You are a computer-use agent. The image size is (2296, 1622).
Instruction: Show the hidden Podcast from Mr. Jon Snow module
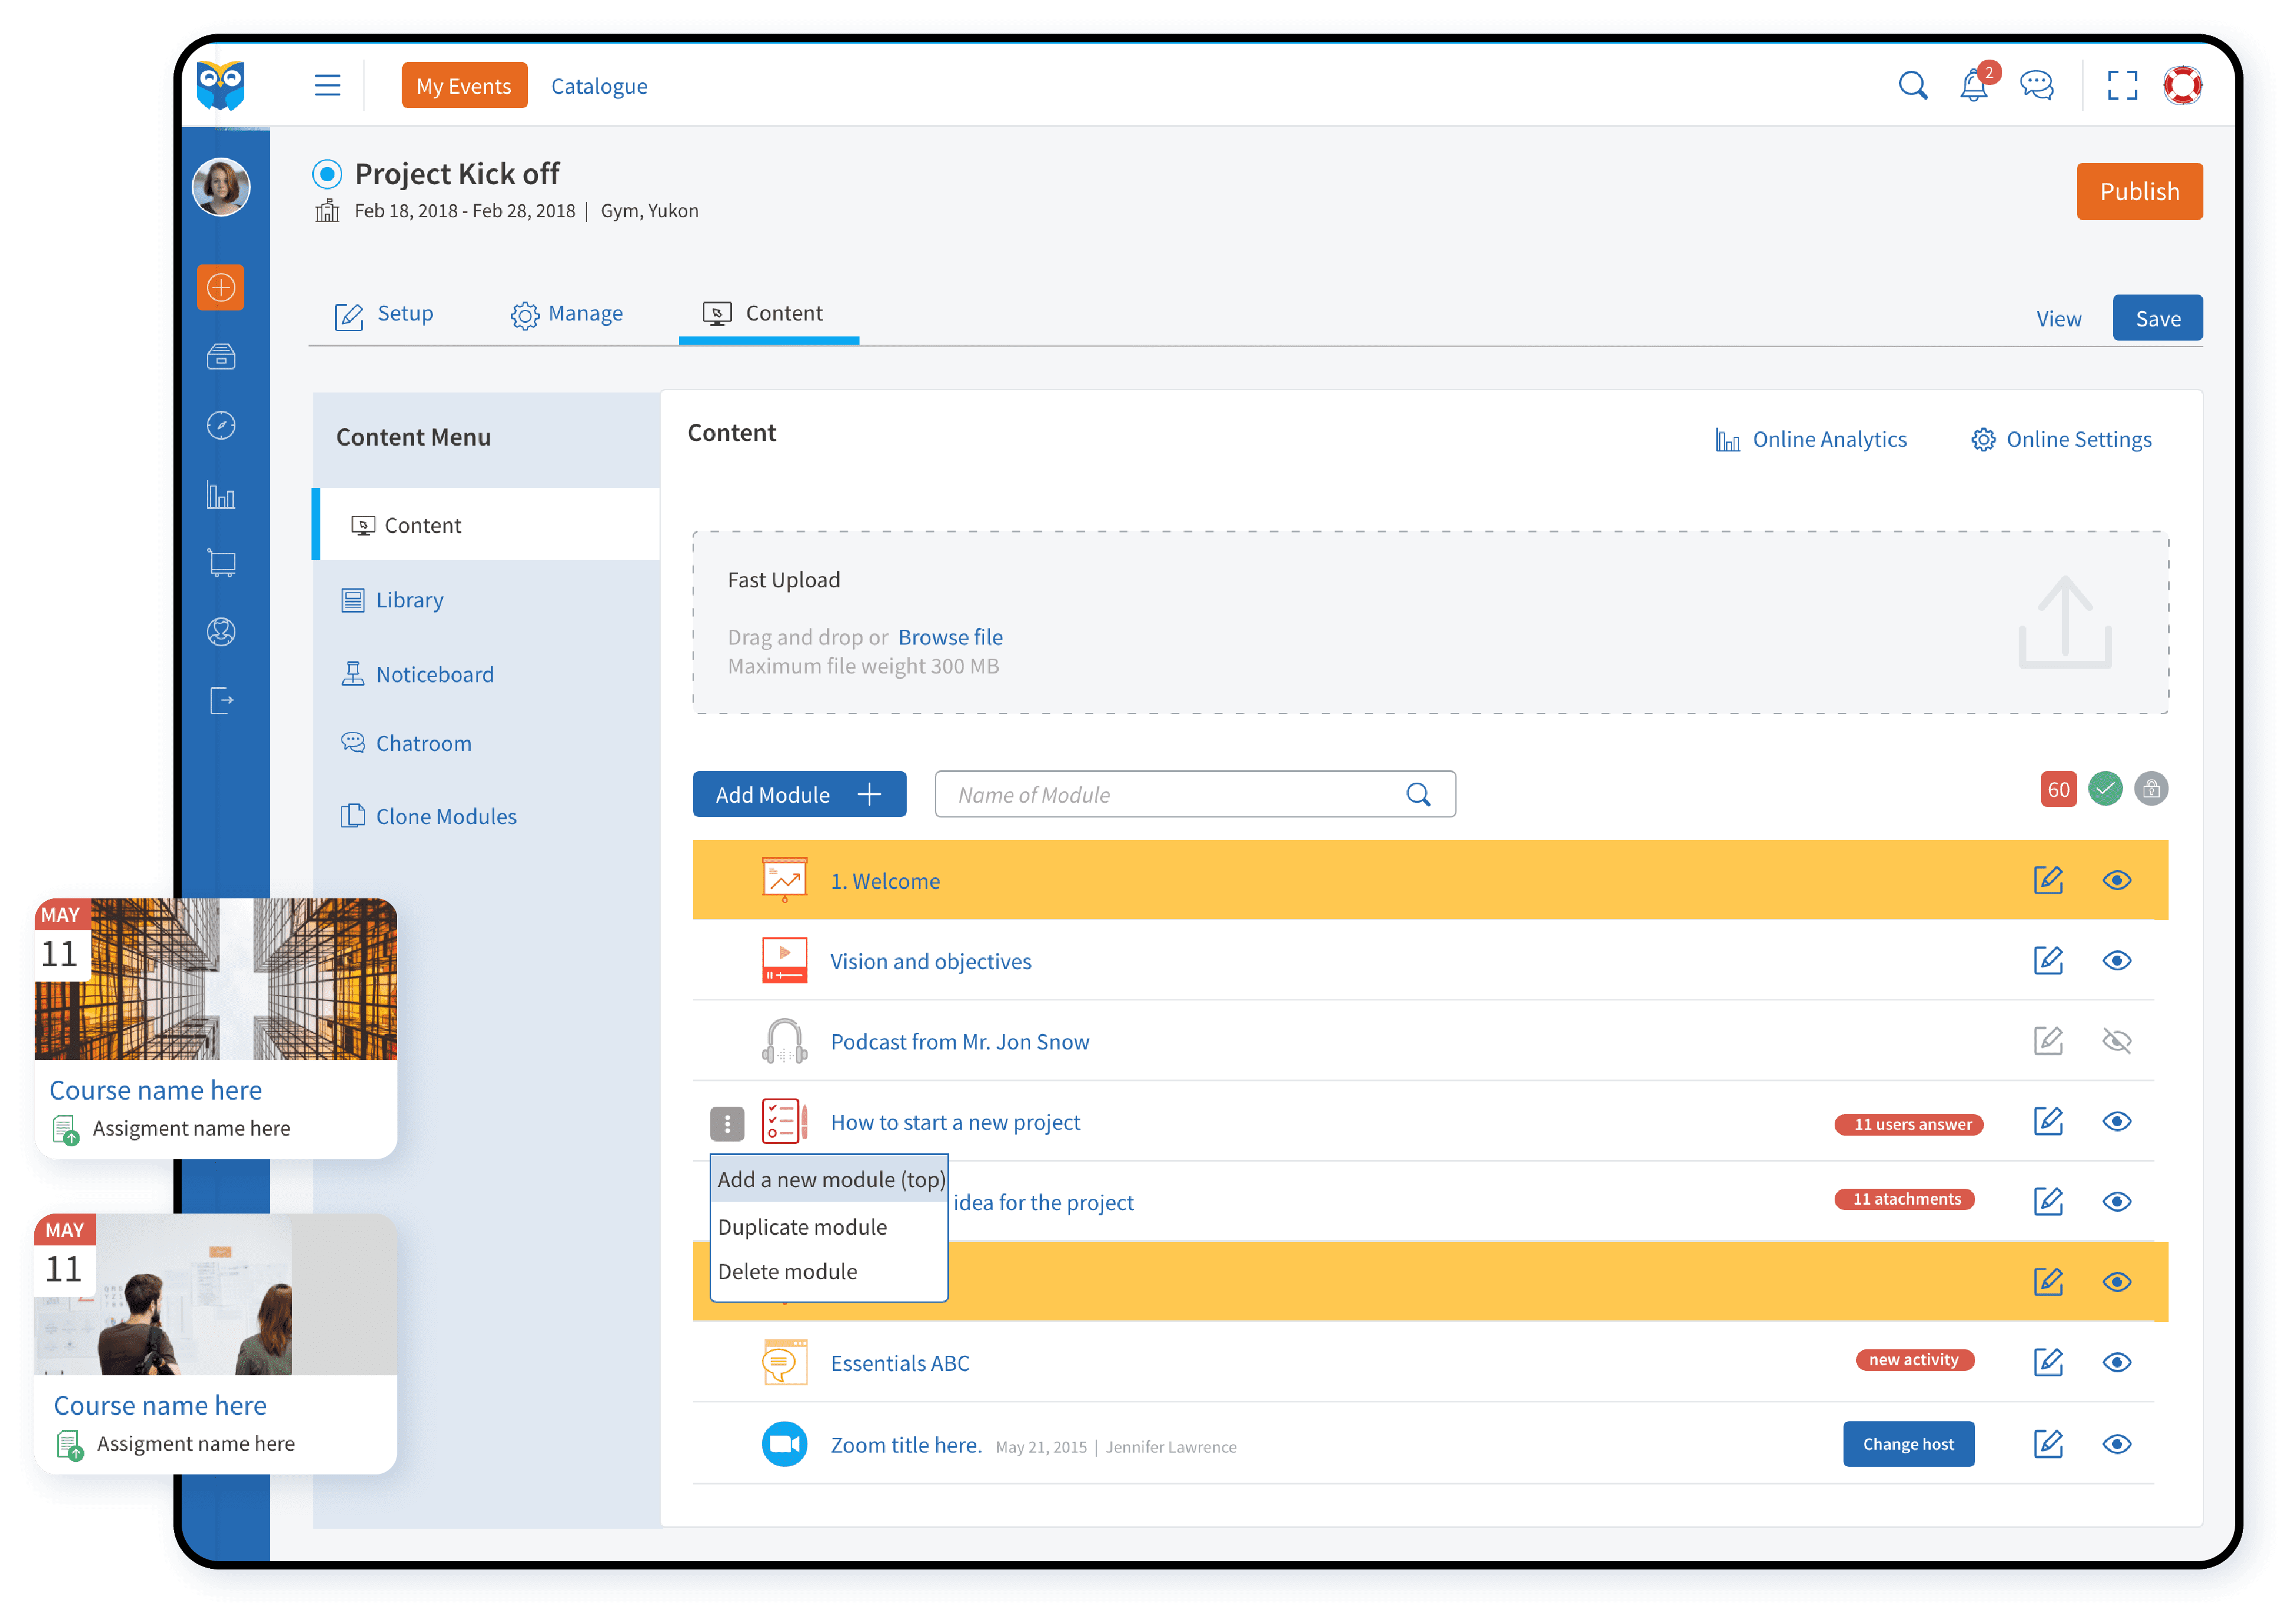[x=2116, y=1041]
